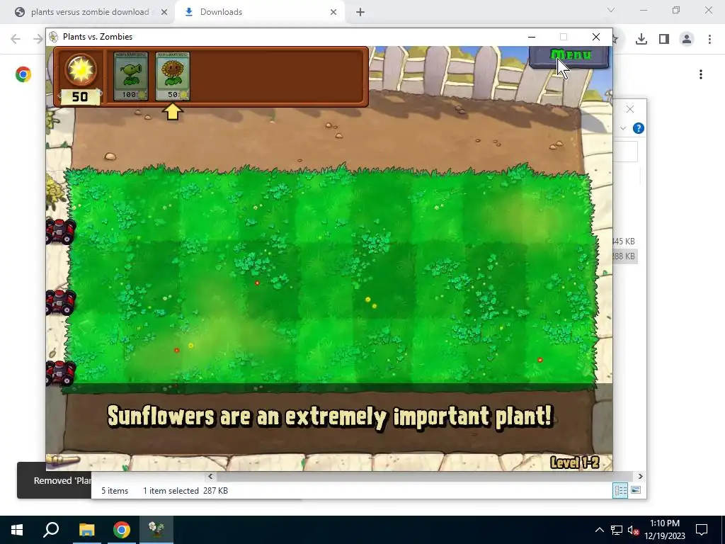Viewport: 725px width, 544px height.
Task: Click the Chrome logo on Downloads page
Action: tap(23, 74)
